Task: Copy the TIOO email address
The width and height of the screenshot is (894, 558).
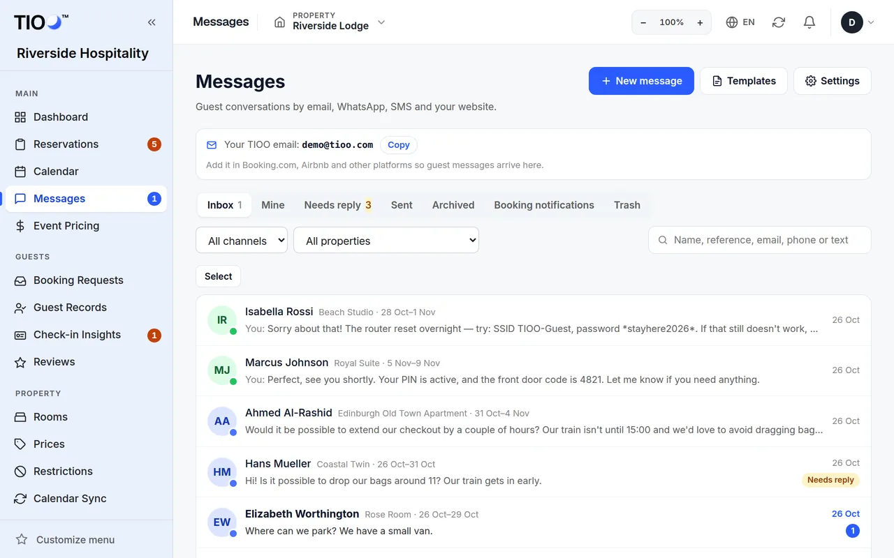Action: (399, 145)
